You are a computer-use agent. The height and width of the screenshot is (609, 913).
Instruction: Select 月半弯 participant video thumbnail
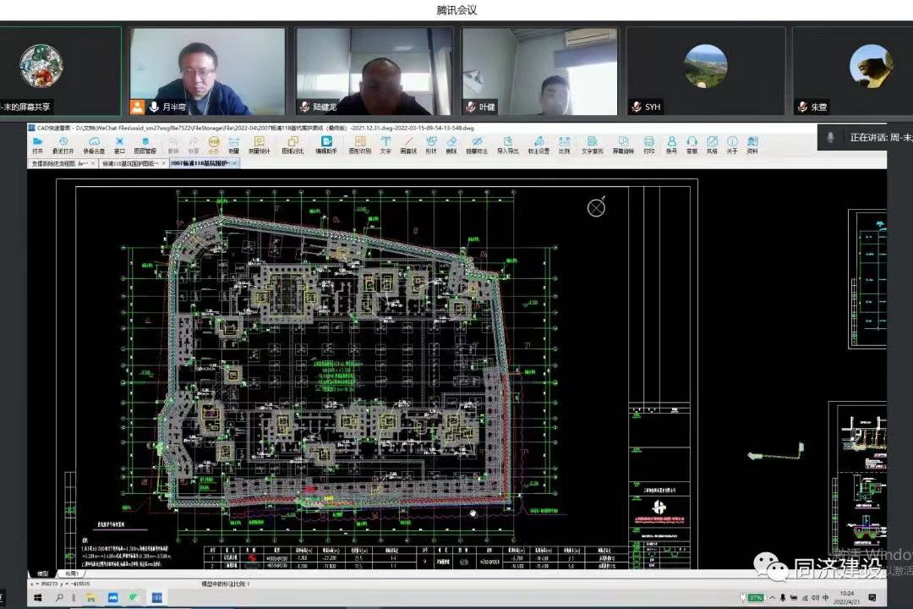click(207, 71)
